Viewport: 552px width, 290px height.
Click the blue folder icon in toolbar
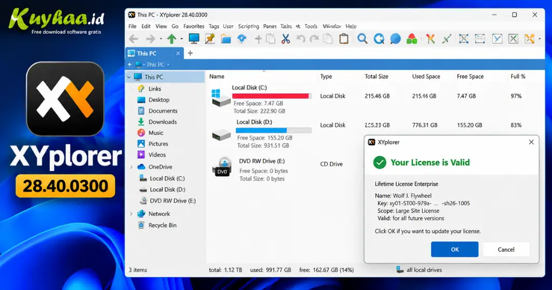click(x=226, y=39)
